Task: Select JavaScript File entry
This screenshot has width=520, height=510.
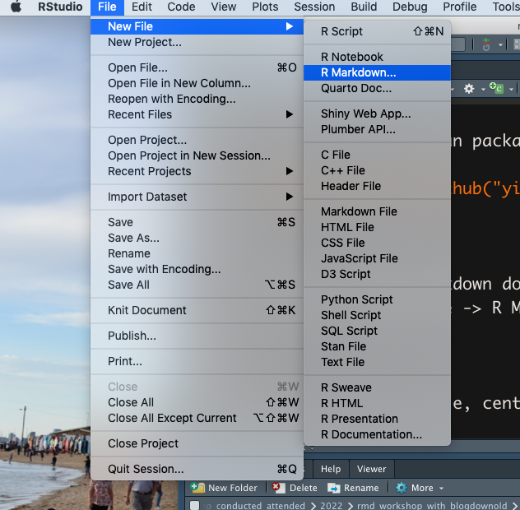Action: pos(377,258)
